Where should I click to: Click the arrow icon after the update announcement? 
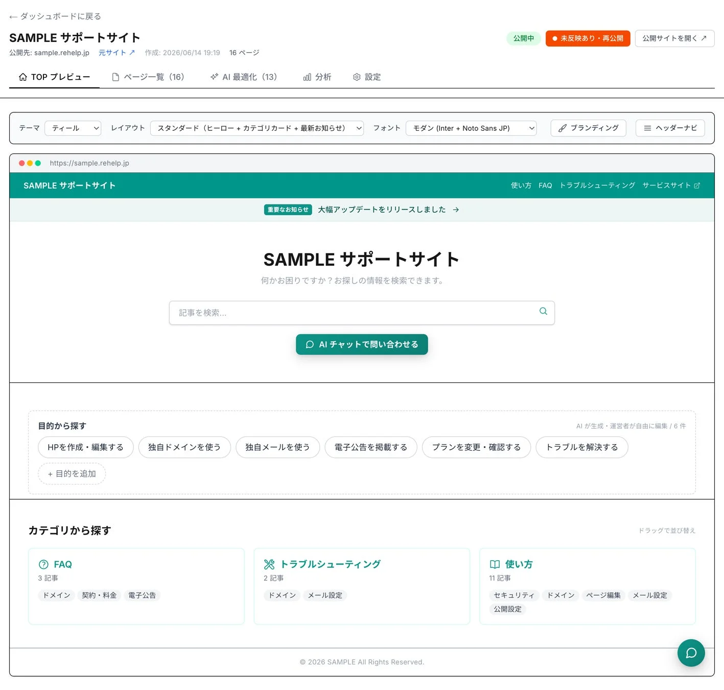tap(456, 210)
